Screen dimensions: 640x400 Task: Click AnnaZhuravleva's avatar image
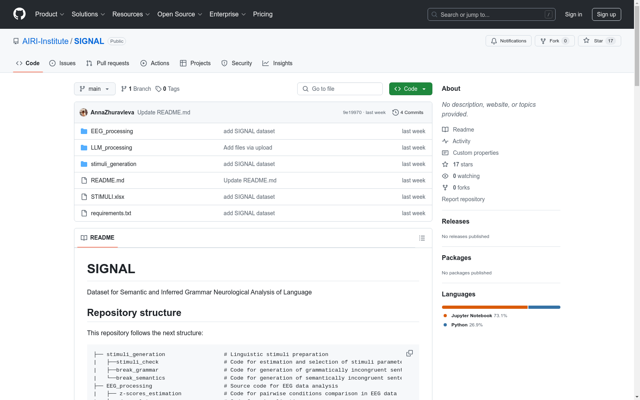point(84,112)
